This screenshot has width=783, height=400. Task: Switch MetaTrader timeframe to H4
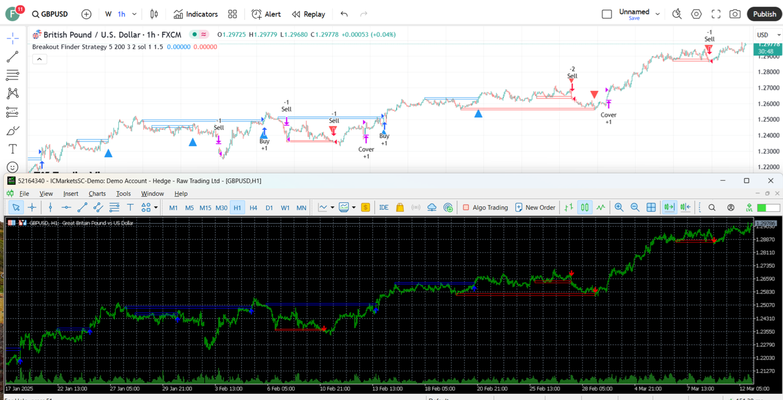pyautogui.click(x=253, y=207)
